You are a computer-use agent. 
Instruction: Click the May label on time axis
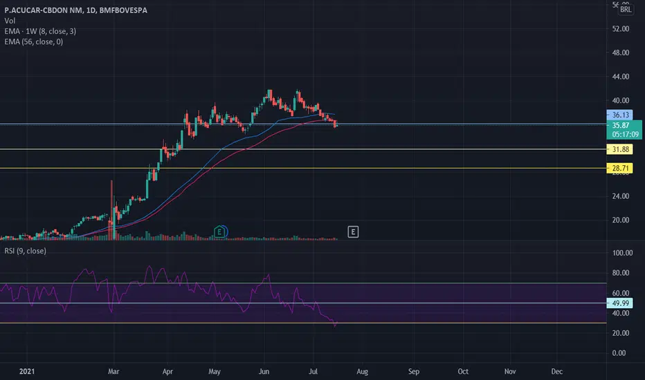(215, 372)
